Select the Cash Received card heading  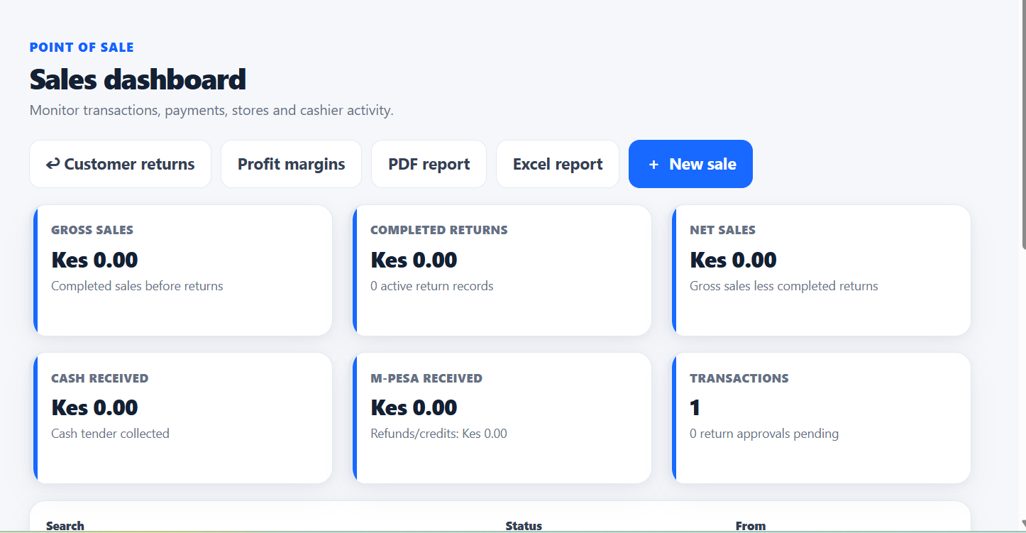point(100,378)
